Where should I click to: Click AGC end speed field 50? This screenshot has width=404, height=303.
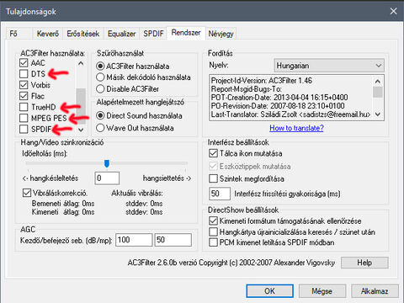coord(173,240)
